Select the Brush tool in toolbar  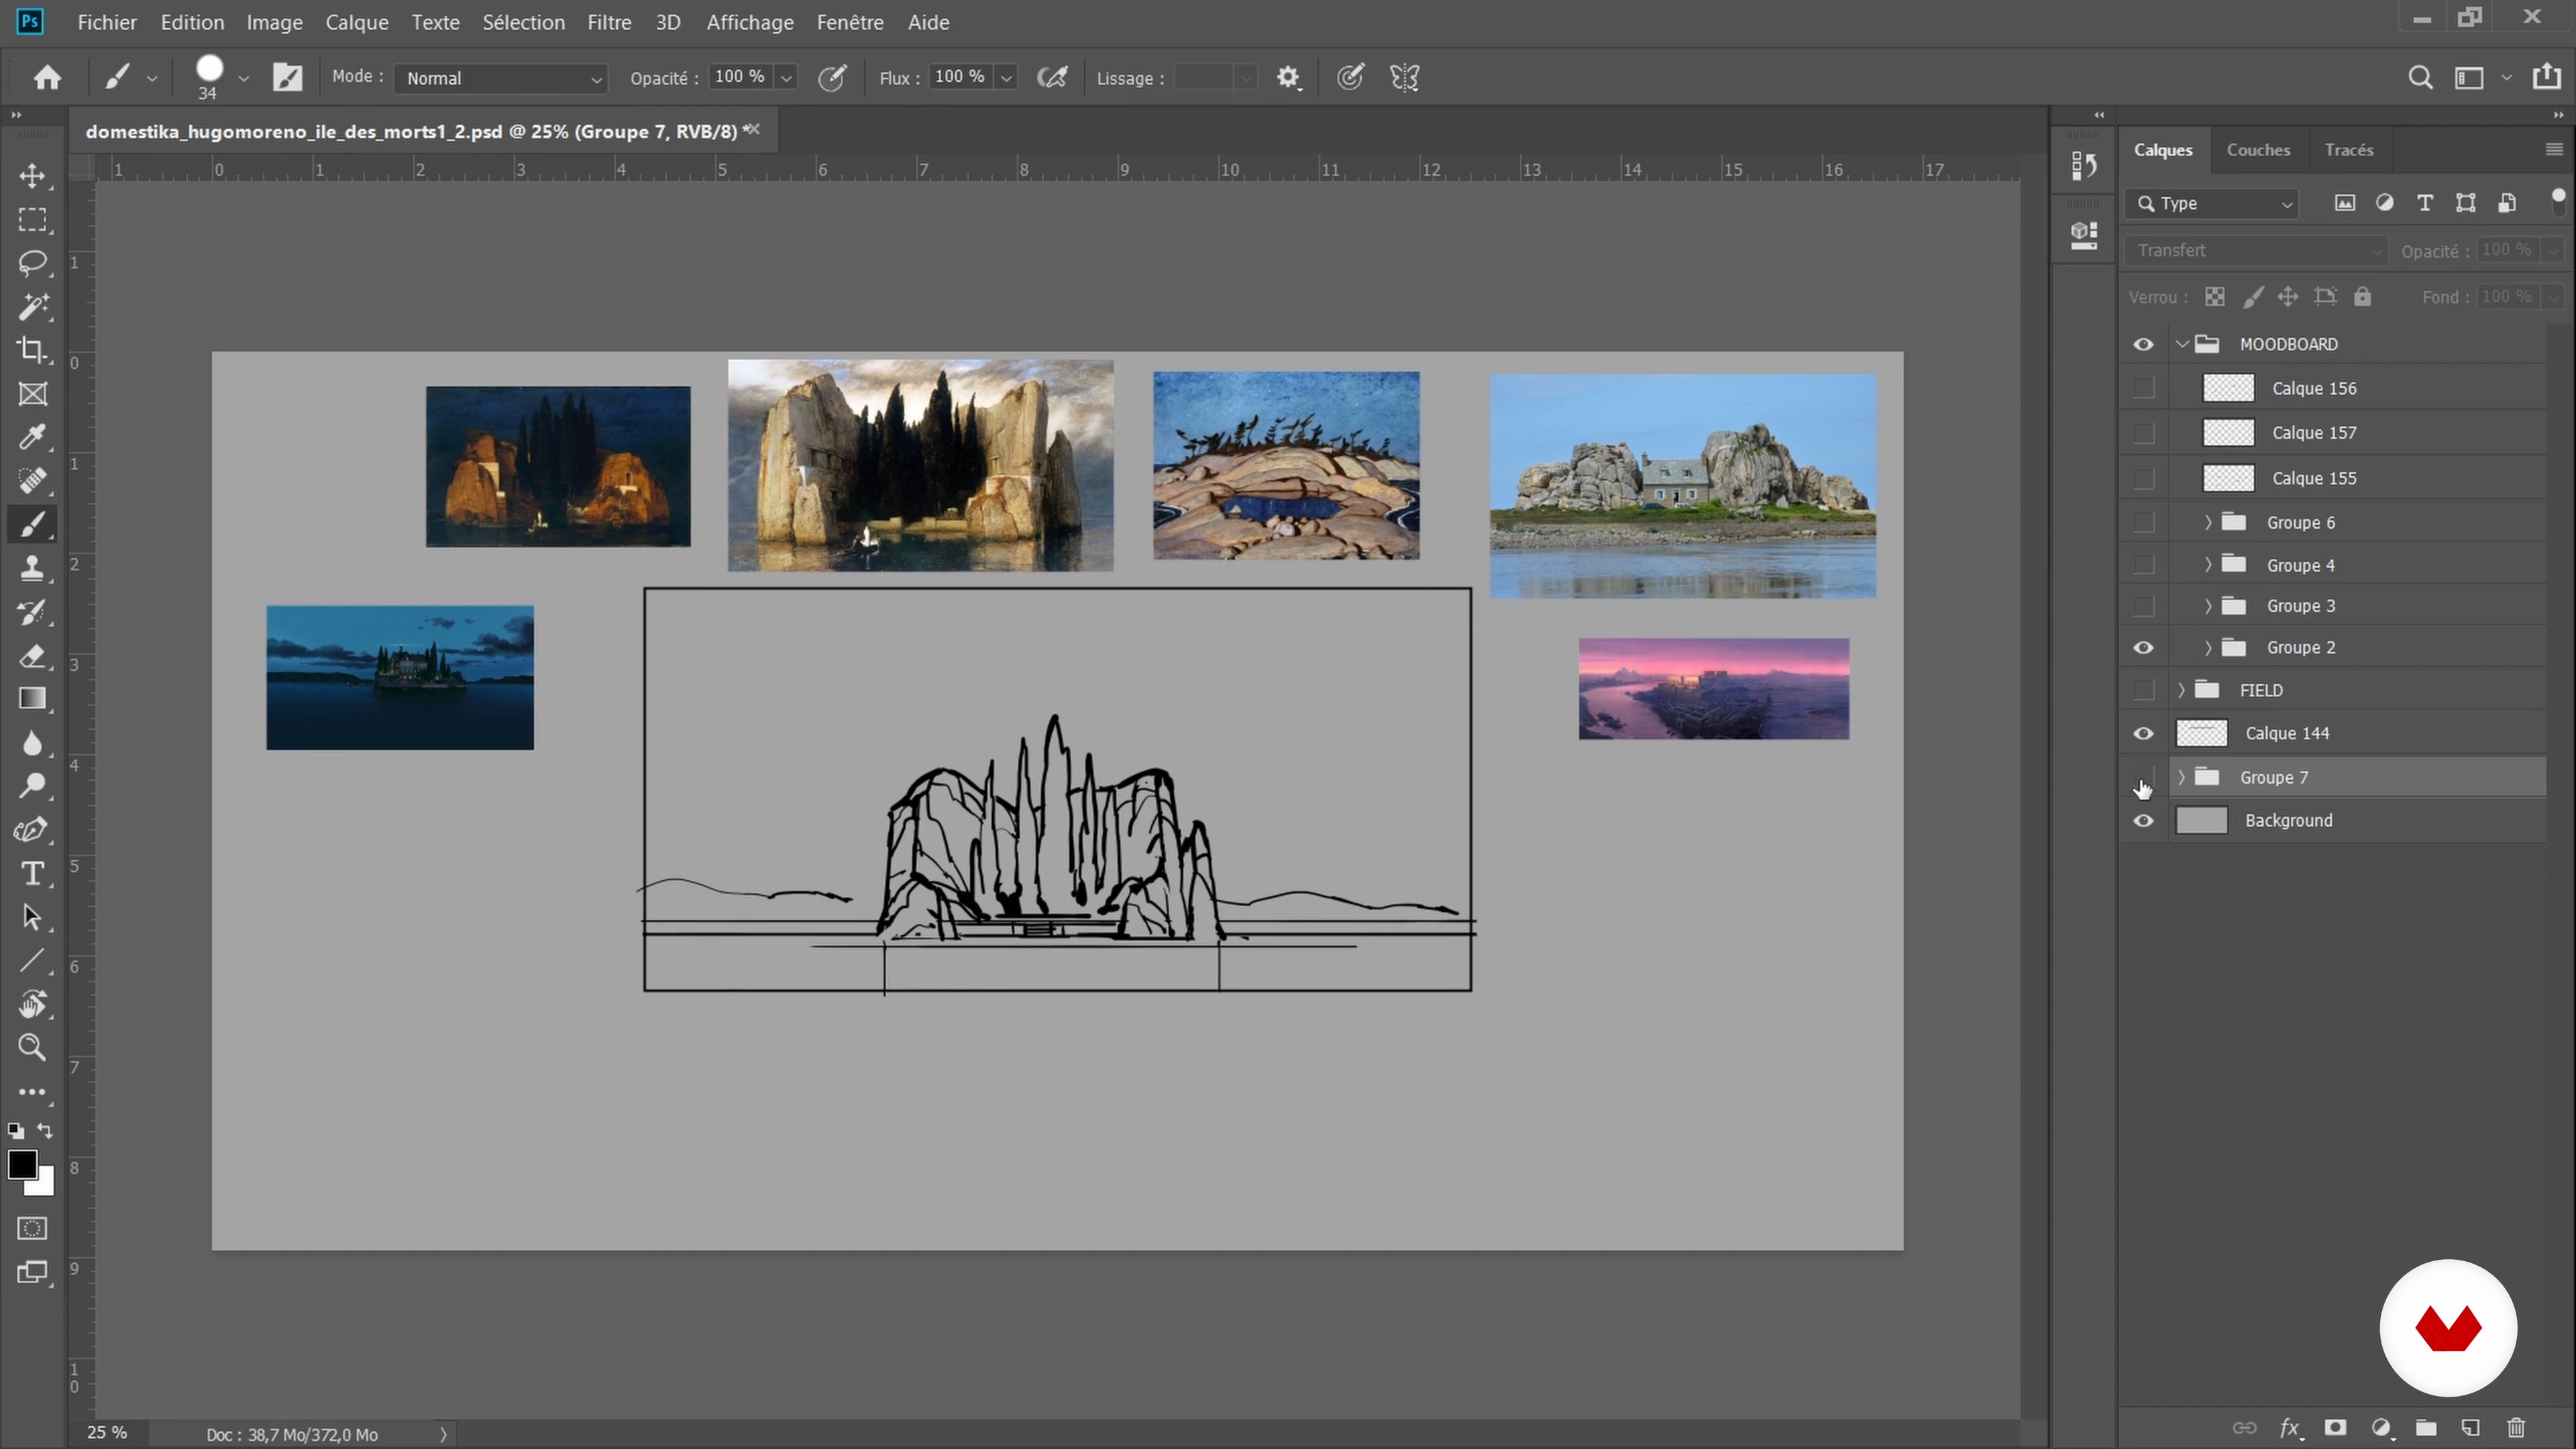coord(32,524)
